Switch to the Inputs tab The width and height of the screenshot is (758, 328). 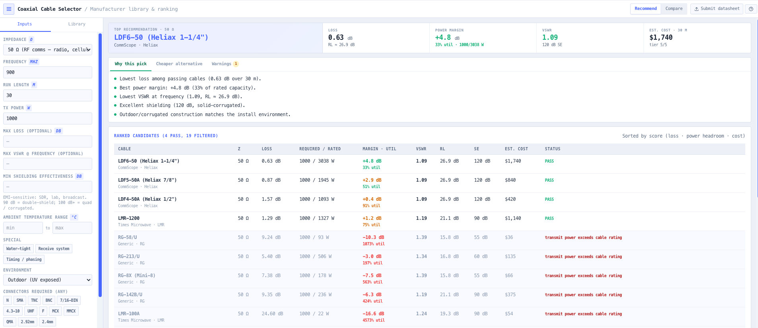tap(25, 24)
